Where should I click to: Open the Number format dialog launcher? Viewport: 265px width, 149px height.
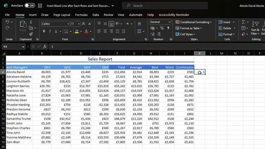(171, 39)
